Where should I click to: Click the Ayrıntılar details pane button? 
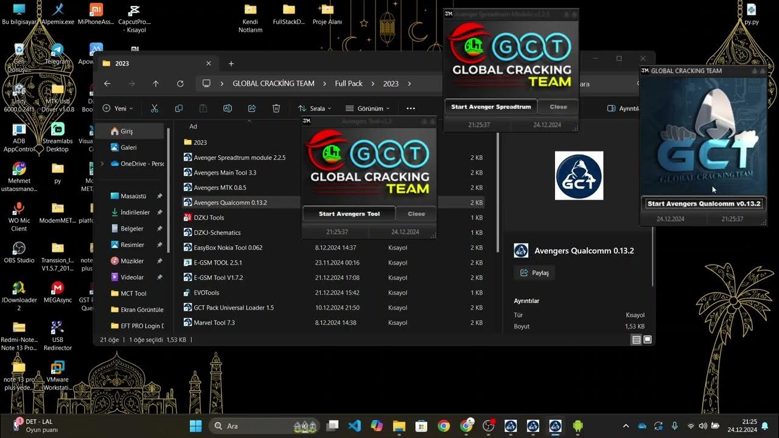[623, 108]
